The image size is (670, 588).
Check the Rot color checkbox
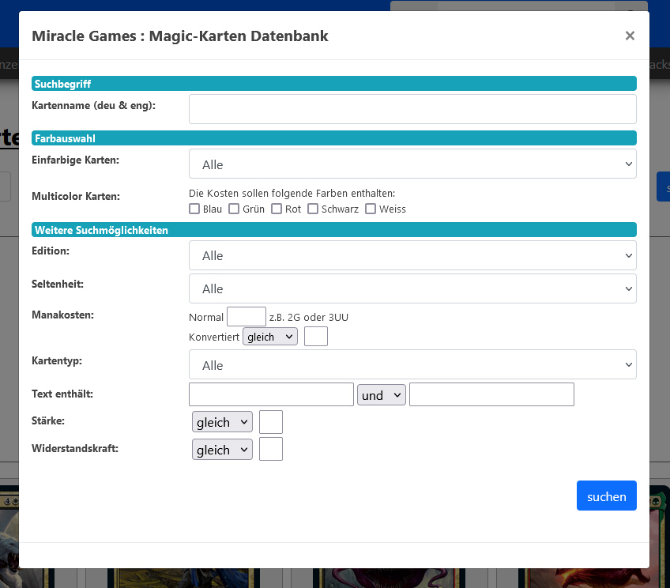[x=277, y=209]
